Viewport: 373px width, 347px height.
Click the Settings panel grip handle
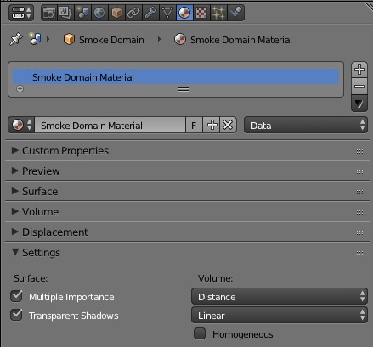coord(361,253)
